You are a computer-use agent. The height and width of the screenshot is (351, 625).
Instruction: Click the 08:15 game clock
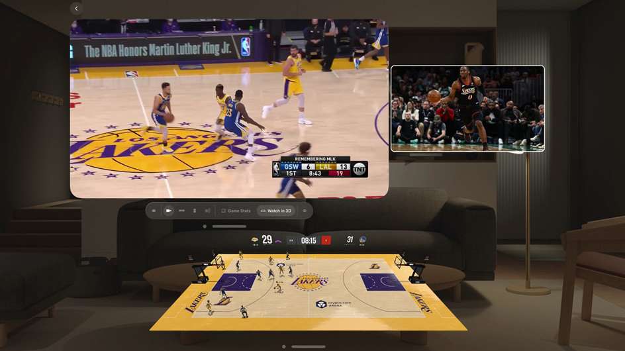click(309, 240)
